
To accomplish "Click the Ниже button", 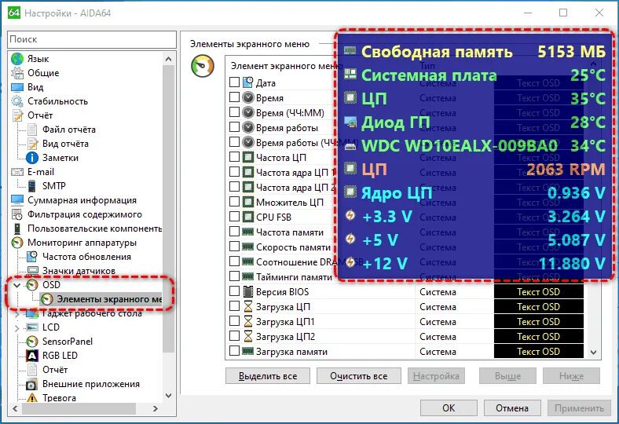I will point(571,376).
